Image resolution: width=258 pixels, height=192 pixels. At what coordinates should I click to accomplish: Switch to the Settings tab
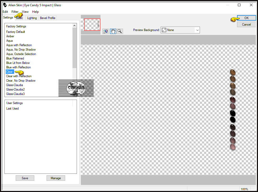(8, 17)
